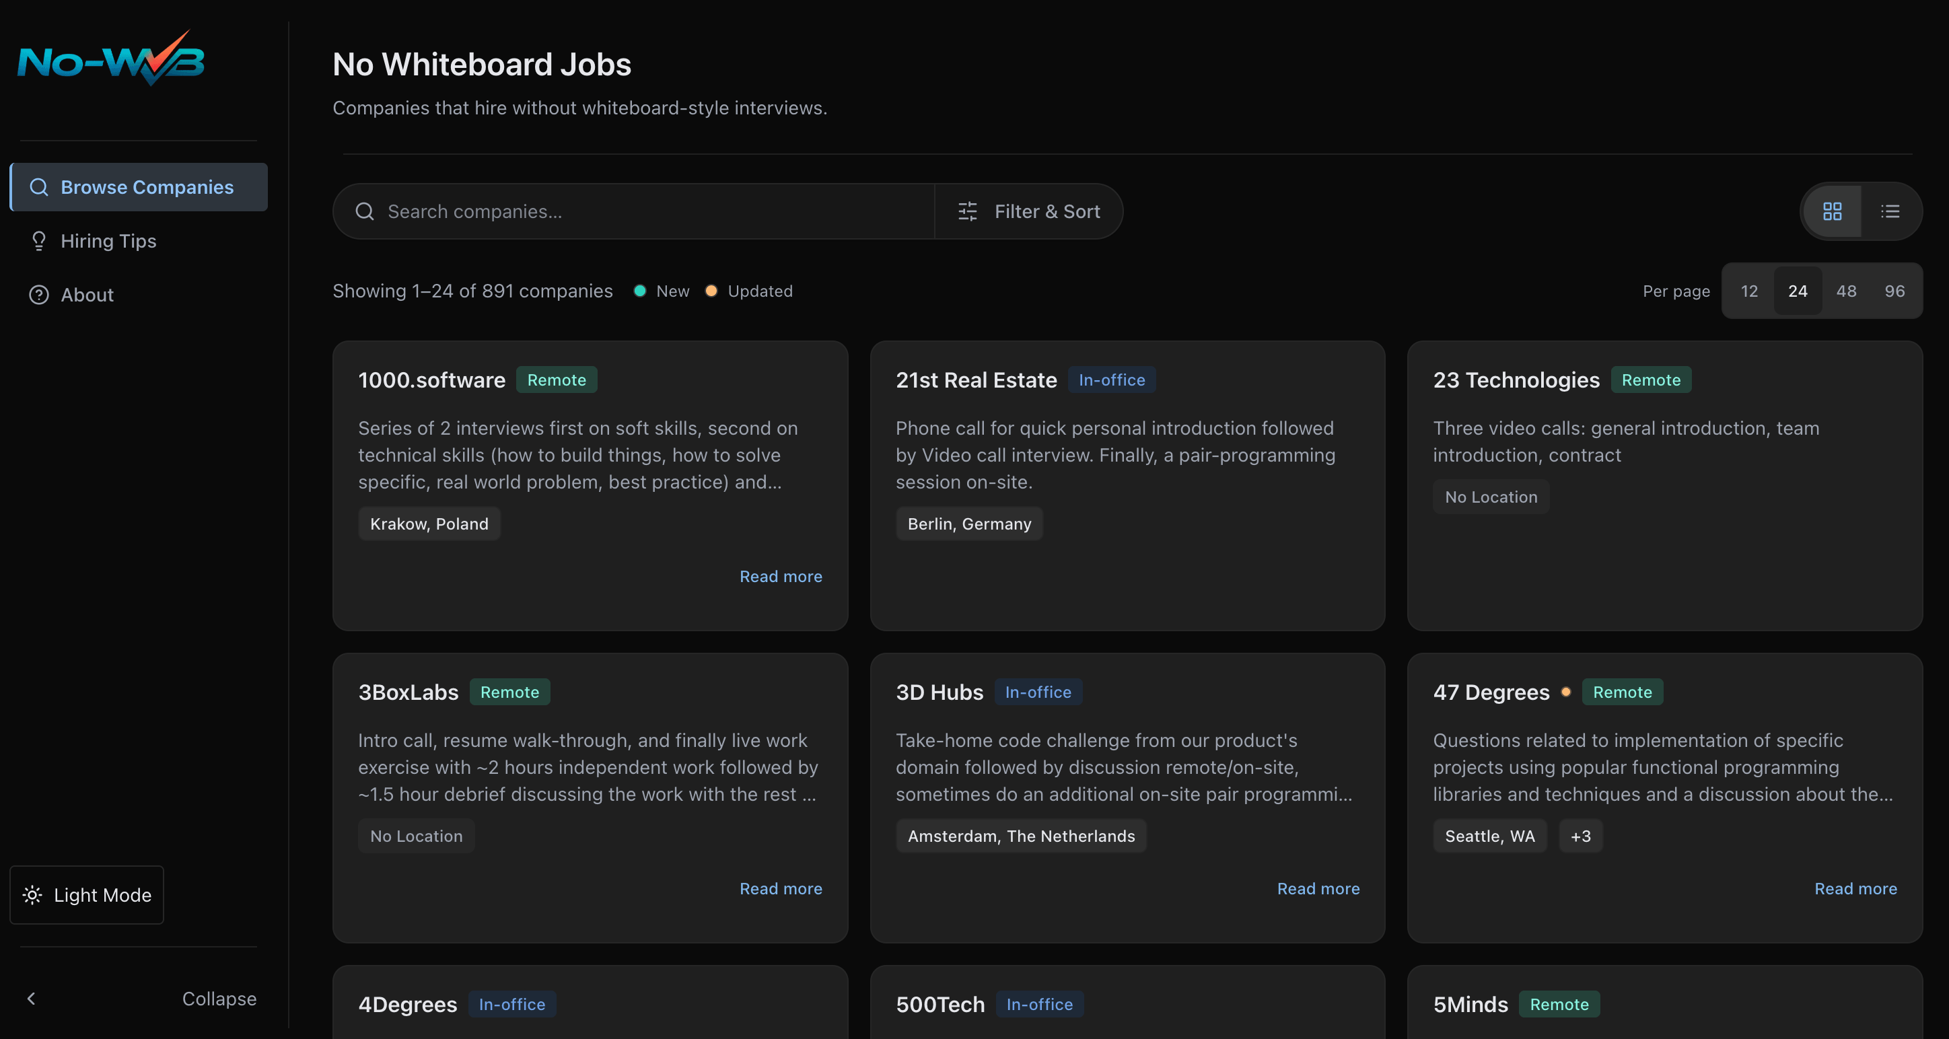Click the In-office badge on 4Degrees
Image resolution: width=1949 pixels, height=1039 pixels.
[511, 1003]
